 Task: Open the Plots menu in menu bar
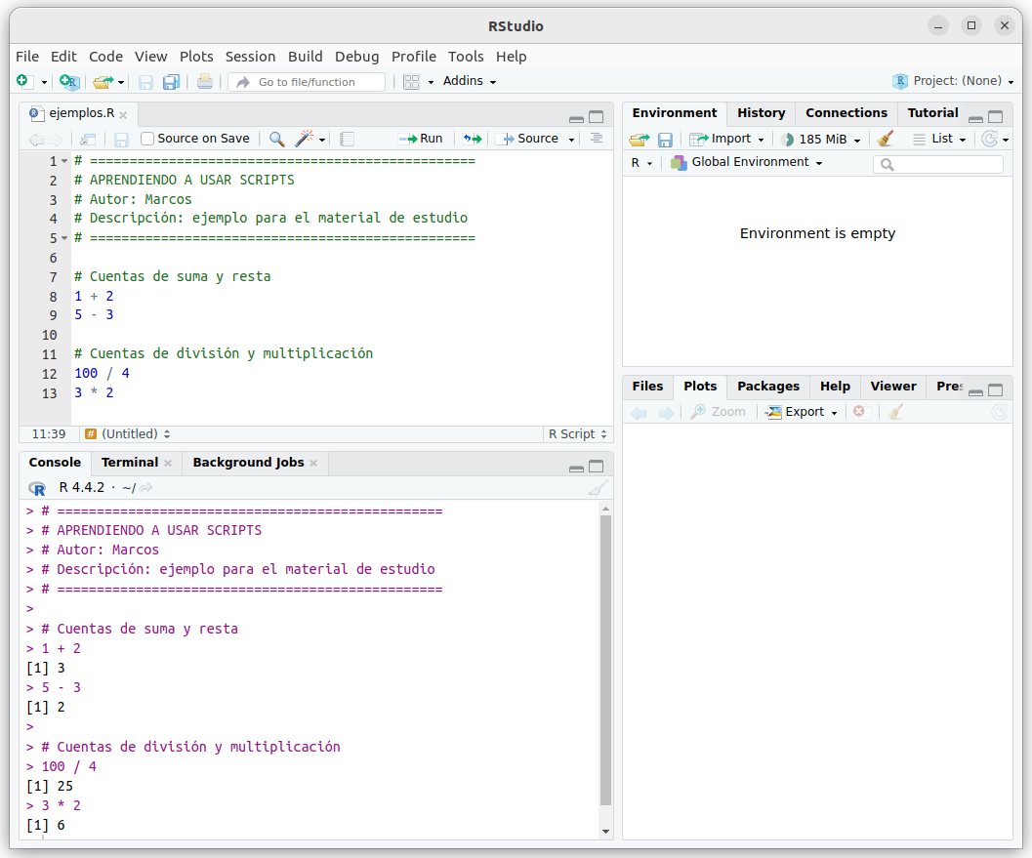tap(196, 57)
